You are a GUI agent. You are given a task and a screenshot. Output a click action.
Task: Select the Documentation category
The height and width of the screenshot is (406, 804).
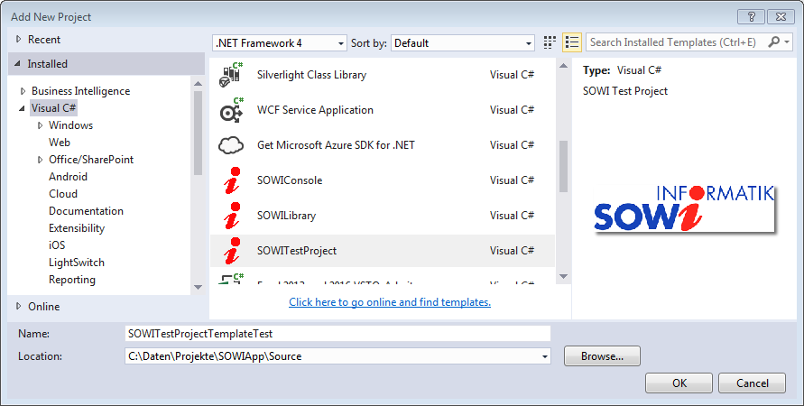(x=86, y=211)
